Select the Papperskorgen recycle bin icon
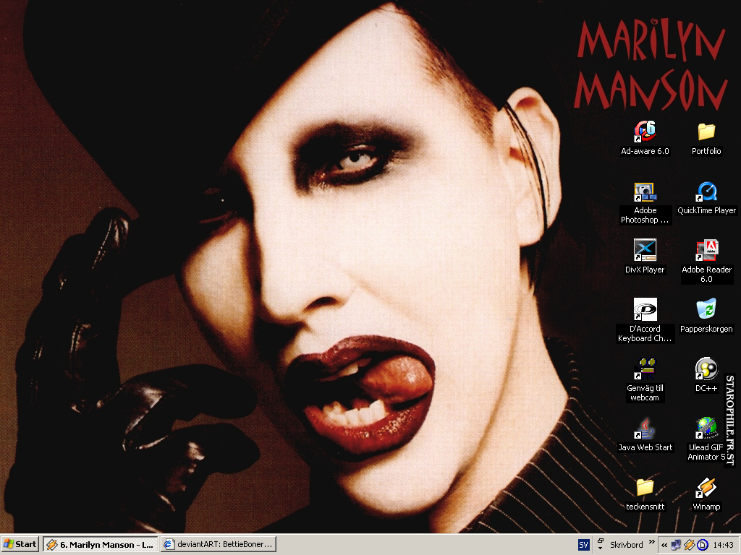Screen dimensions: 741x555 pos(706,309)
